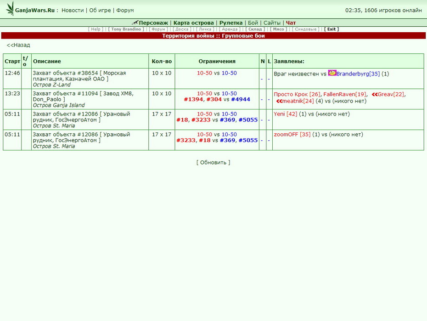This screenshot has width=427, height=321.
Task: Open player zoomOFF [35]
Action: (x=292, y=134)
